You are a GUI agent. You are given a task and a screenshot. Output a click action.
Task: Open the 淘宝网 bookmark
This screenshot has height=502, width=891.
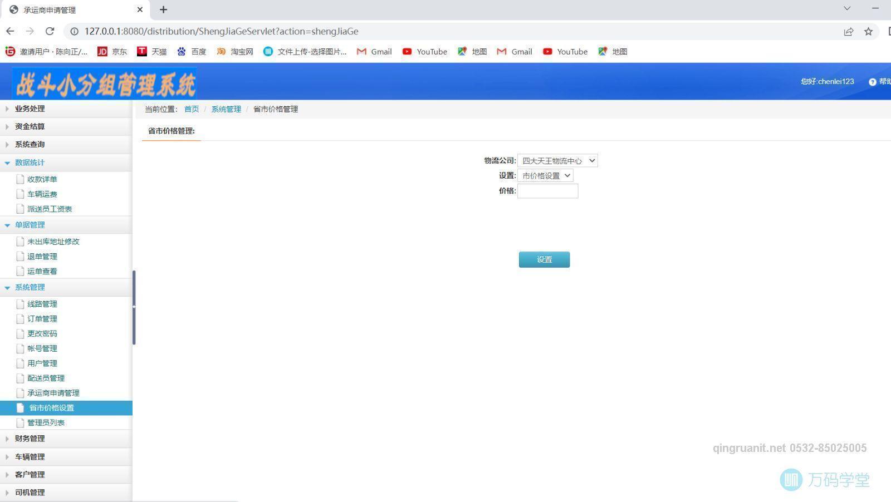[x=235, y=52]
